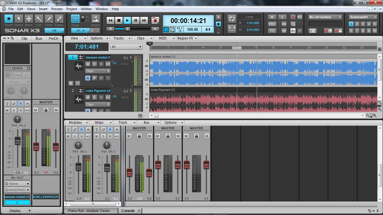Open the Clips dropdown on coba Pigment track
This screenshot has width=383, height=215.
[x=98, y=104]
